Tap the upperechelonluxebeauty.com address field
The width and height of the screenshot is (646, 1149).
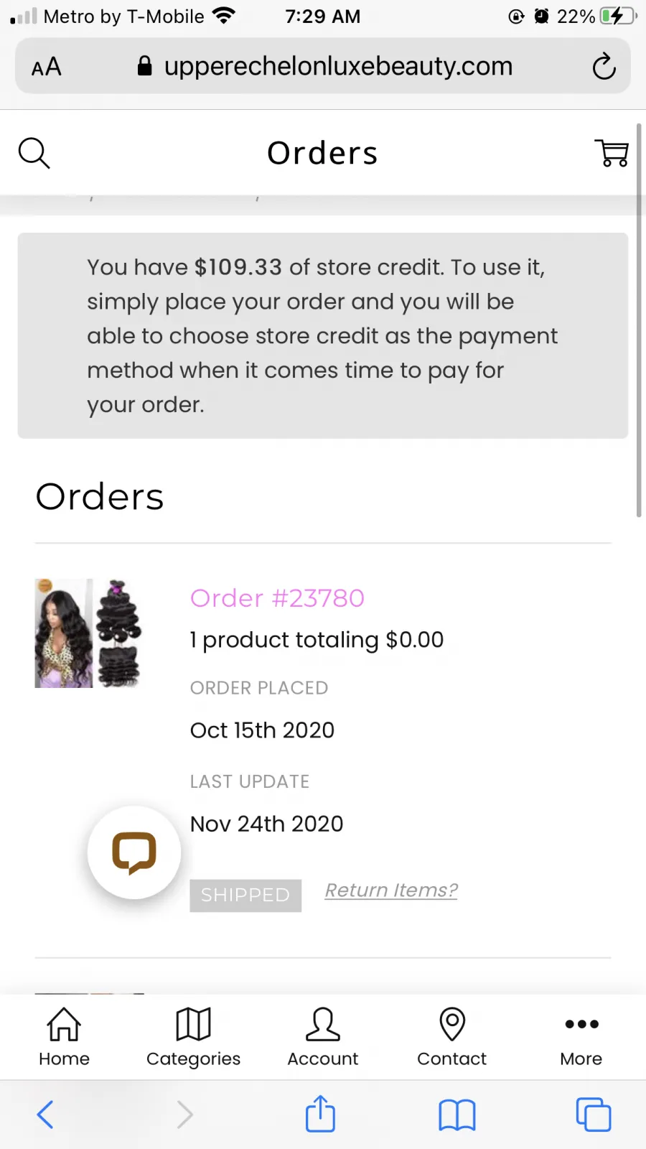point(323,66)
